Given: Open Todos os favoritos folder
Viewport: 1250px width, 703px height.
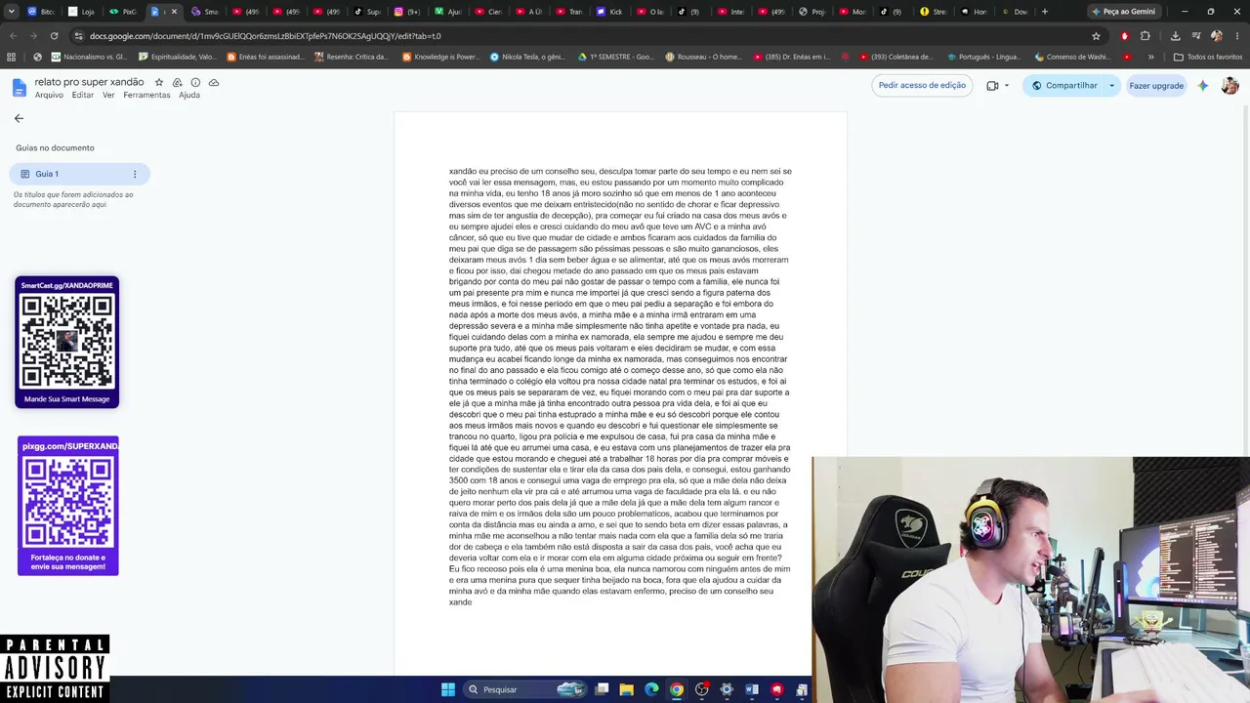Looking at the screenshot, I should [1208, 57].
